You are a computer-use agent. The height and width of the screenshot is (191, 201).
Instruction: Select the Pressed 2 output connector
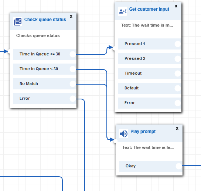tap(178, 59)
